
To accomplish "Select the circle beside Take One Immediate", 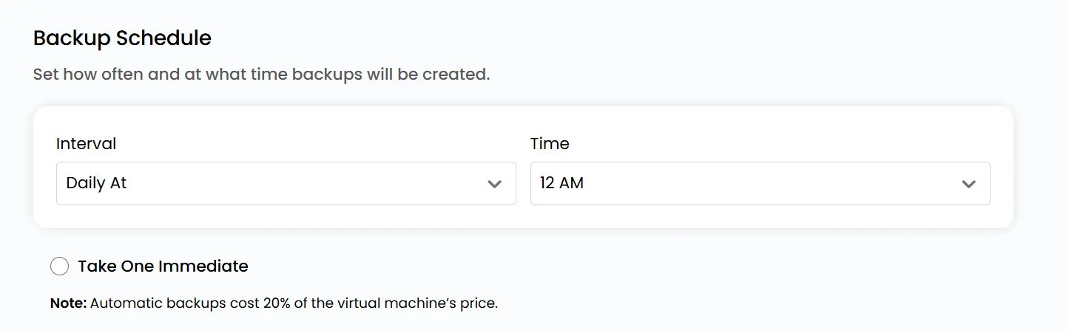I will pyautogui.click(x=59, y=267).
